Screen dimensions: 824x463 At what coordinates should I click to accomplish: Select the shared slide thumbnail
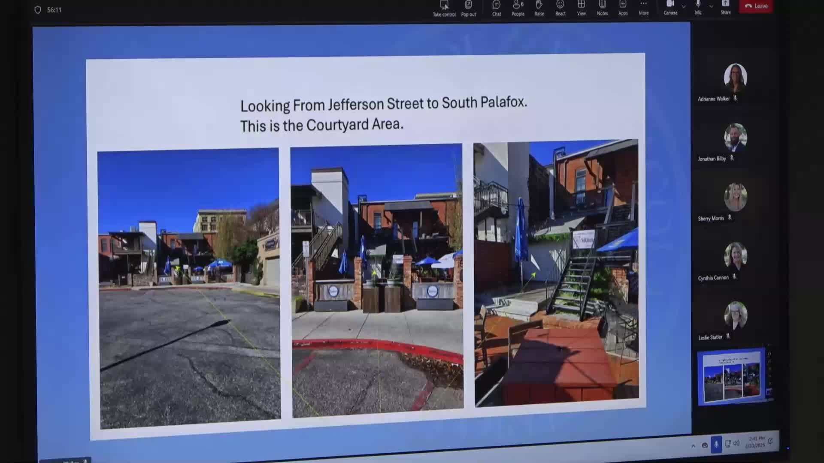click(x=731, y=377)
